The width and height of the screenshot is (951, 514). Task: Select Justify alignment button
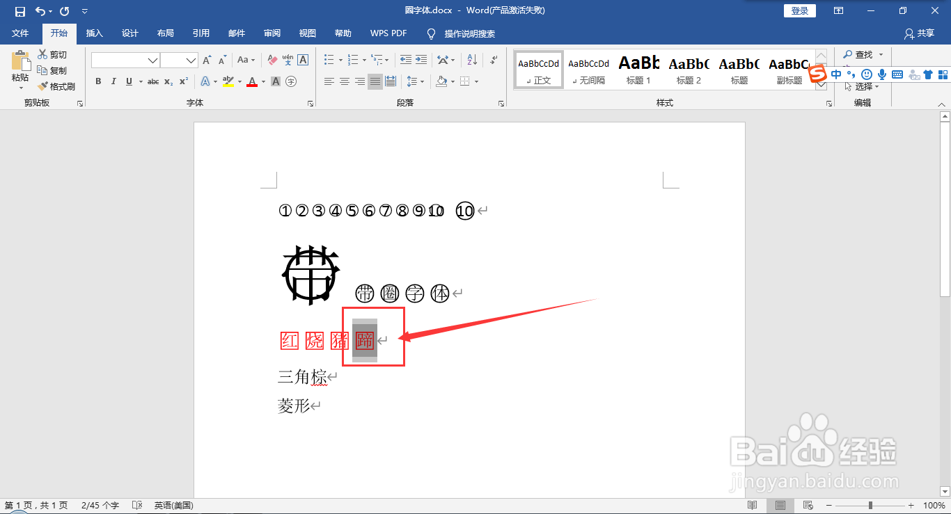point(375,81)
